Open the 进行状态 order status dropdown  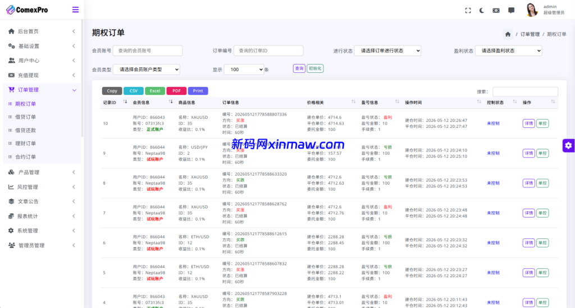click(x=387, y=50)
